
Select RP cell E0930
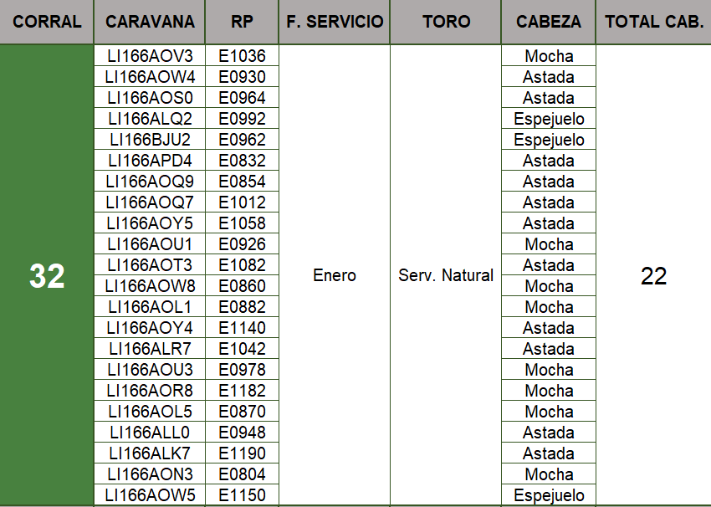pos(242,77)
